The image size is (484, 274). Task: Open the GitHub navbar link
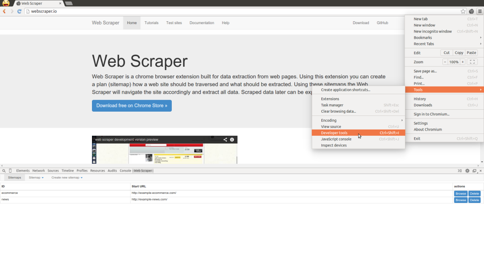click(x=382, y=23)
